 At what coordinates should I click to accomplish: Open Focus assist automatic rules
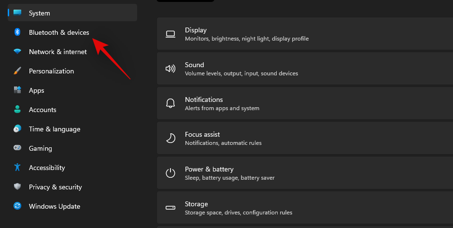304,138
